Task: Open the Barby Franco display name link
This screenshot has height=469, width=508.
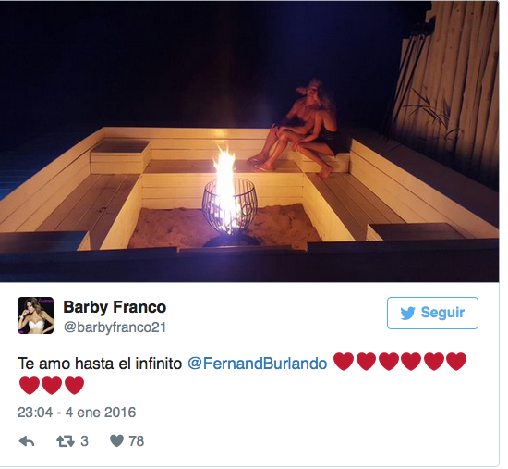Action: [x=115, y=307]
